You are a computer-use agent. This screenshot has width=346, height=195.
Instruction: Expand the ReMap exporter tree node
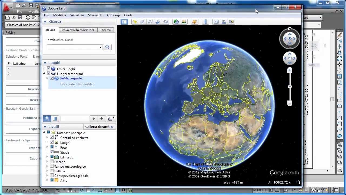pyautogui.click(x=47, y=78)
